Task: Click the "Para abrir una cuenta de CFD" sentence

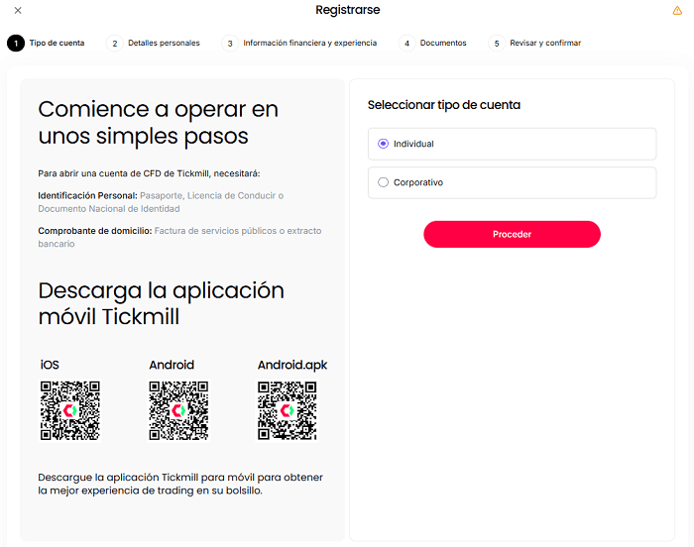Action: click(x=149, y=173)
